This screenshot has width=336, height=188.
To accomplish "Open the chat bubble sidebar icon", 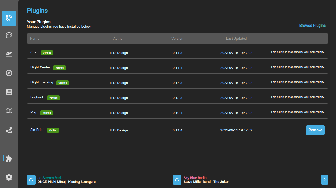I will click(9, 35).
